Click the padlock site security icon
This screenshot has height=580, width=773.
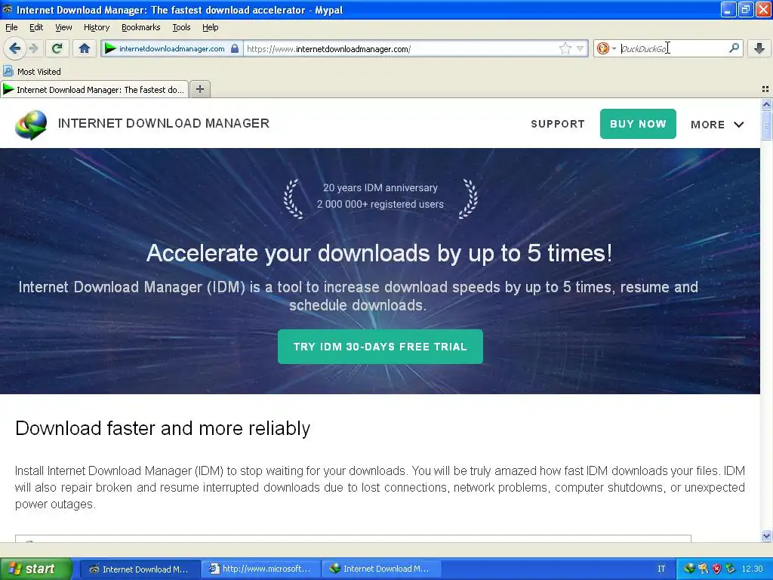235,49
